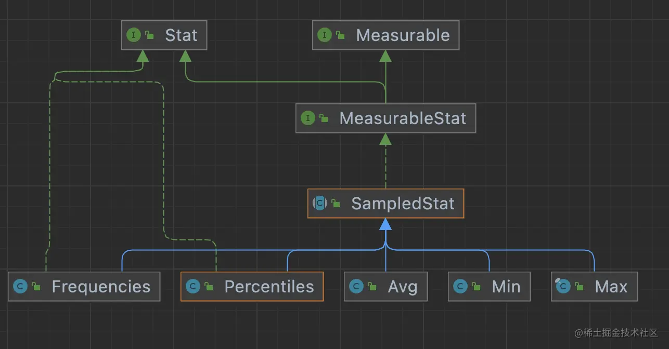Click the interface icon on the Stat node

[134, 35]
